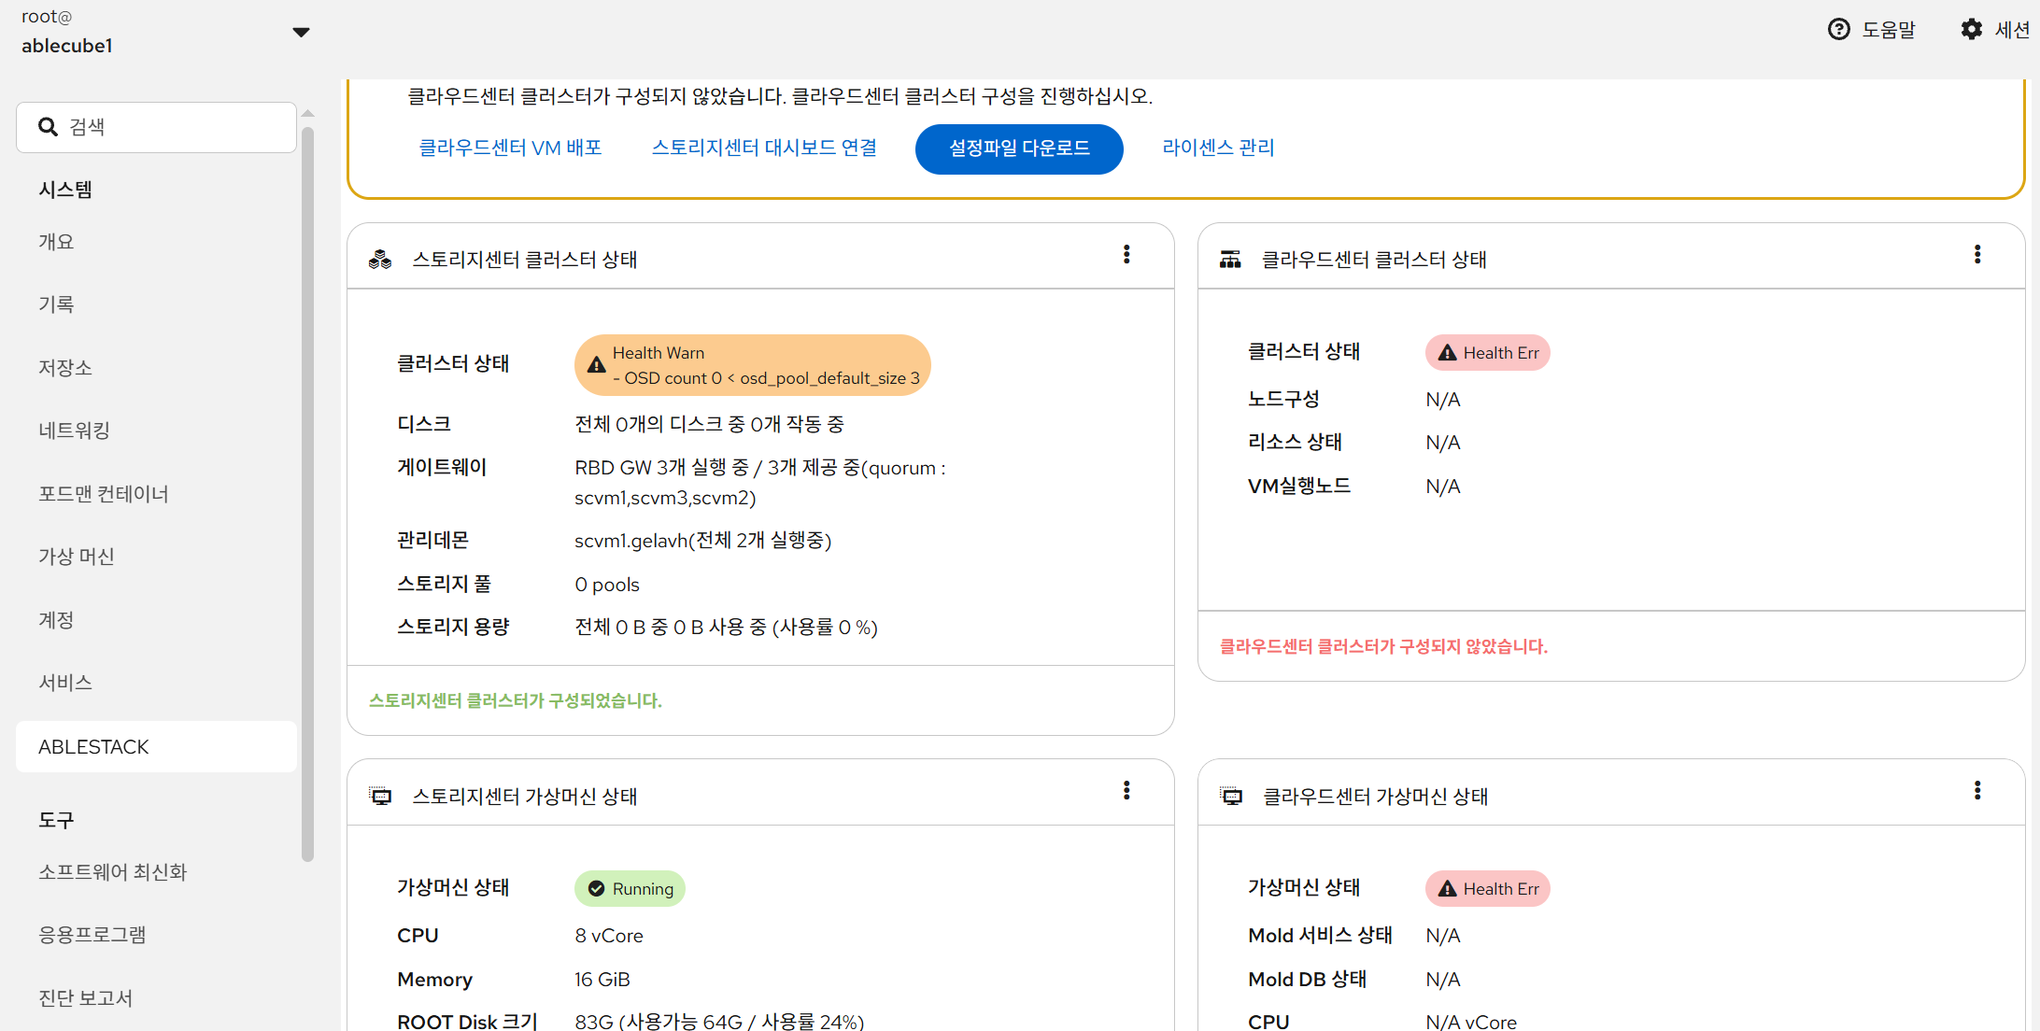Viewport: 2040px width, 1031px height.
Task: Open 응용프로그램 in the sidebar
Action: [x=92, y=935]
